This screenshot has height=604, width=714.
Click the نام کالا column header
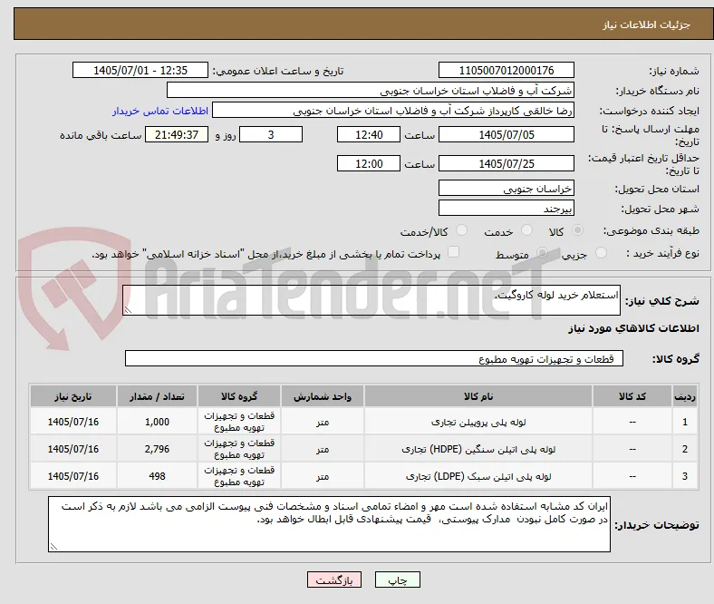[478, 396]
